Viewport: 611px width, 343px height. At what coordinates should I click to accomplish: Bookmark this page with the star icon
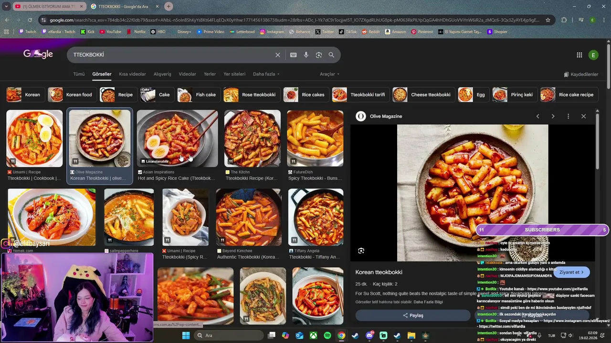548,20
